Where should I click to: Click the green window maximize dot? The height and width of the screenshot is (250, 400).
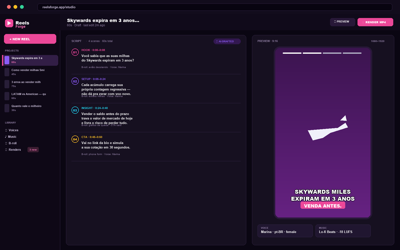[22, 7]
